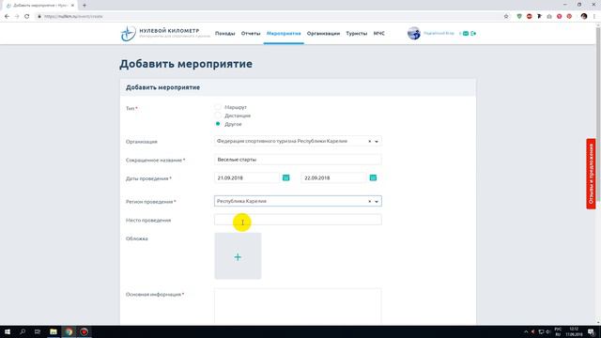
Task: Clear the Республика Карелия region selection
Action: click(369, 201)
